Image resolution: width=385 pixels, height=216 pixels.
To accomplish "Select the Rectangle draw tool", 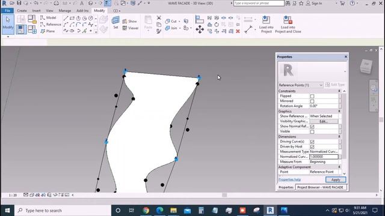I will pyautogui.click(x=72, y=19).
